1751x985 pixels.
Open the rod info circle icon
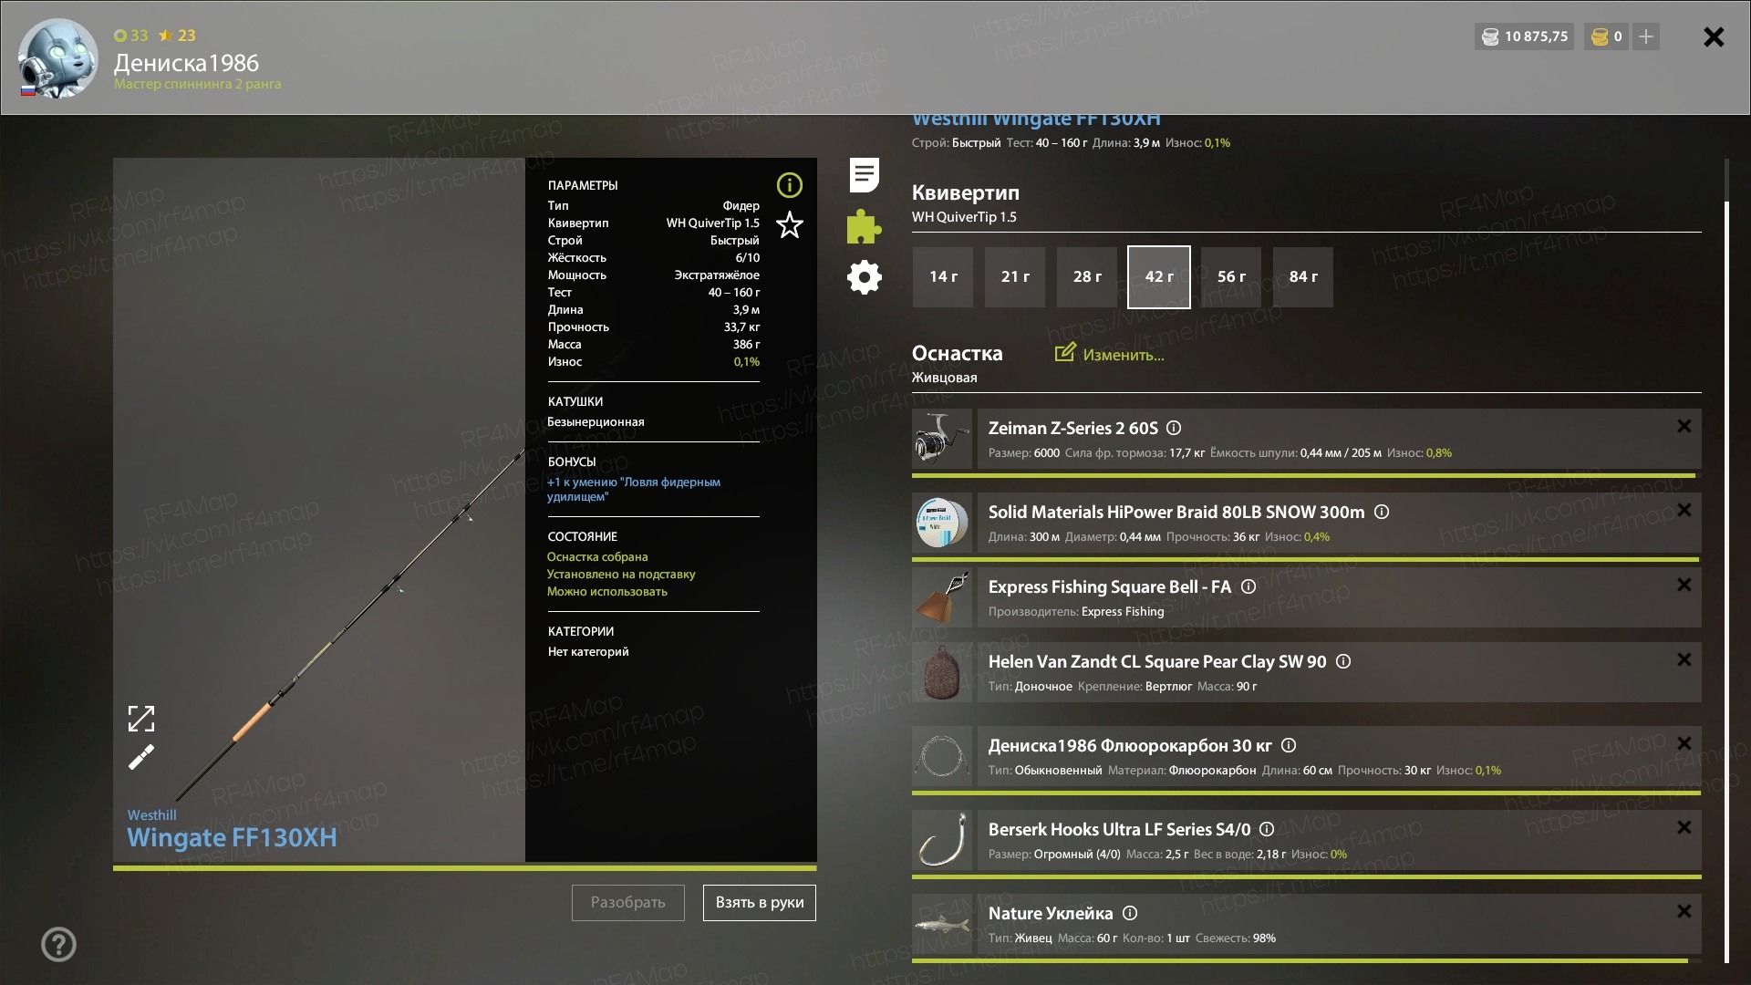(789, 185)
